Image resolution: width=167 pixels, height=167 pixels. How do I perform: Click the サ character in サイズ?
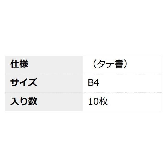(x=15, y=83)
